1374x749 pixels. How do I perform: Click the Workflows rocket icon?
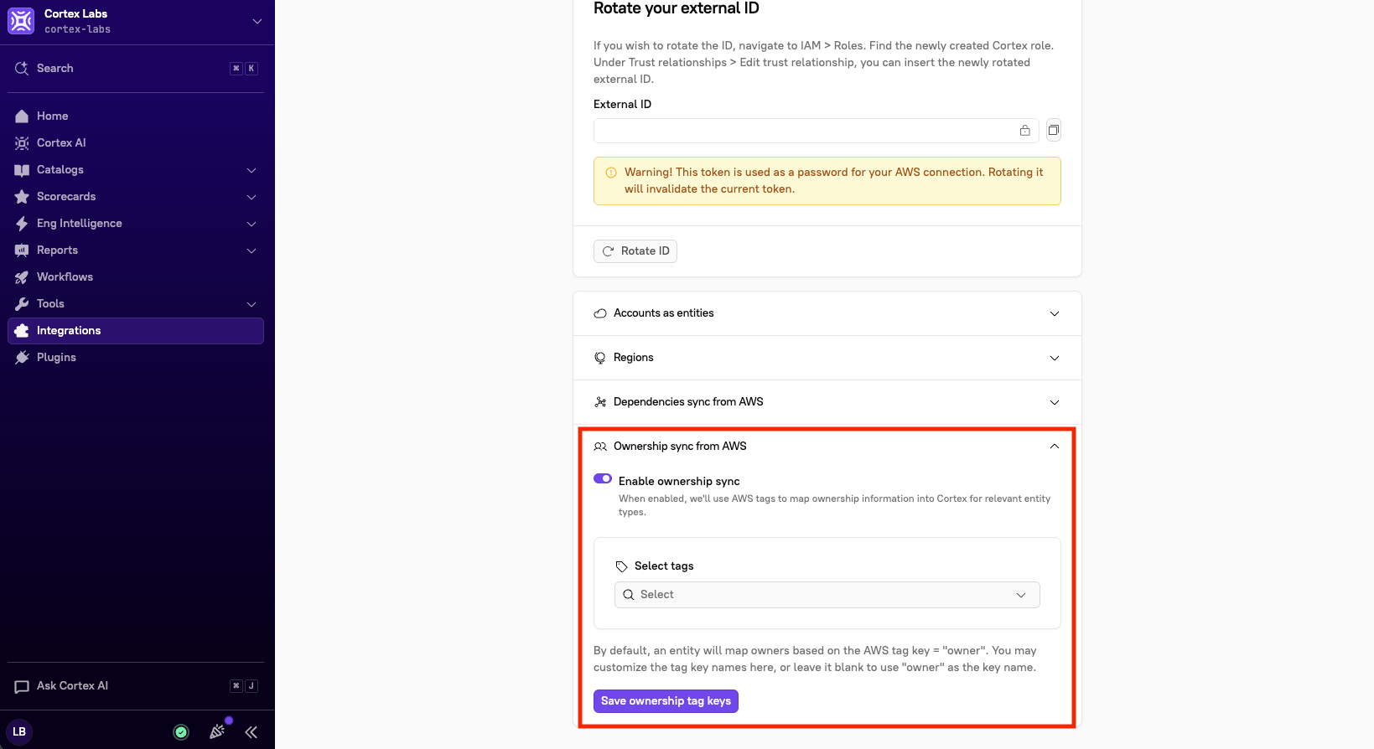(x=22, y=277)
